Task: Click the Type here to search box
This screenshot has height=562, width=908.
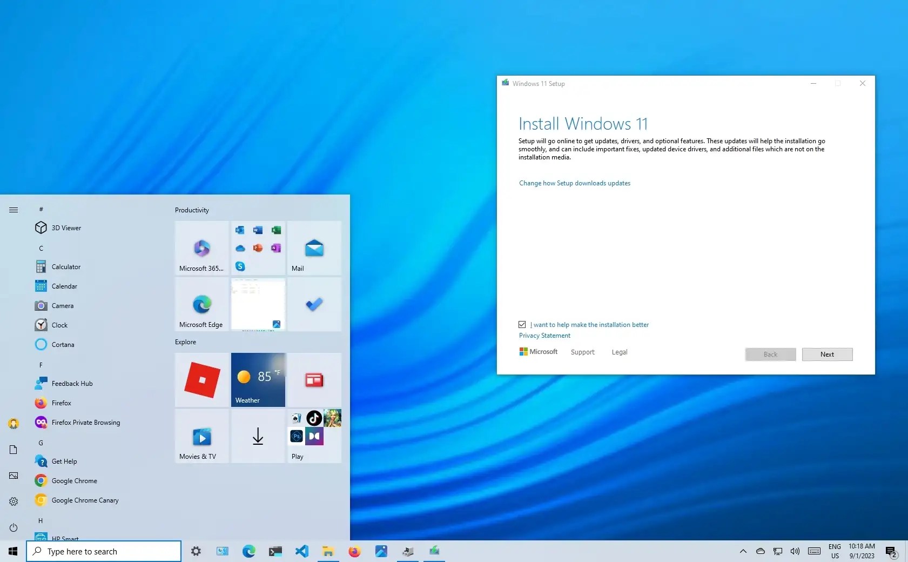Action: pos(104,551)
